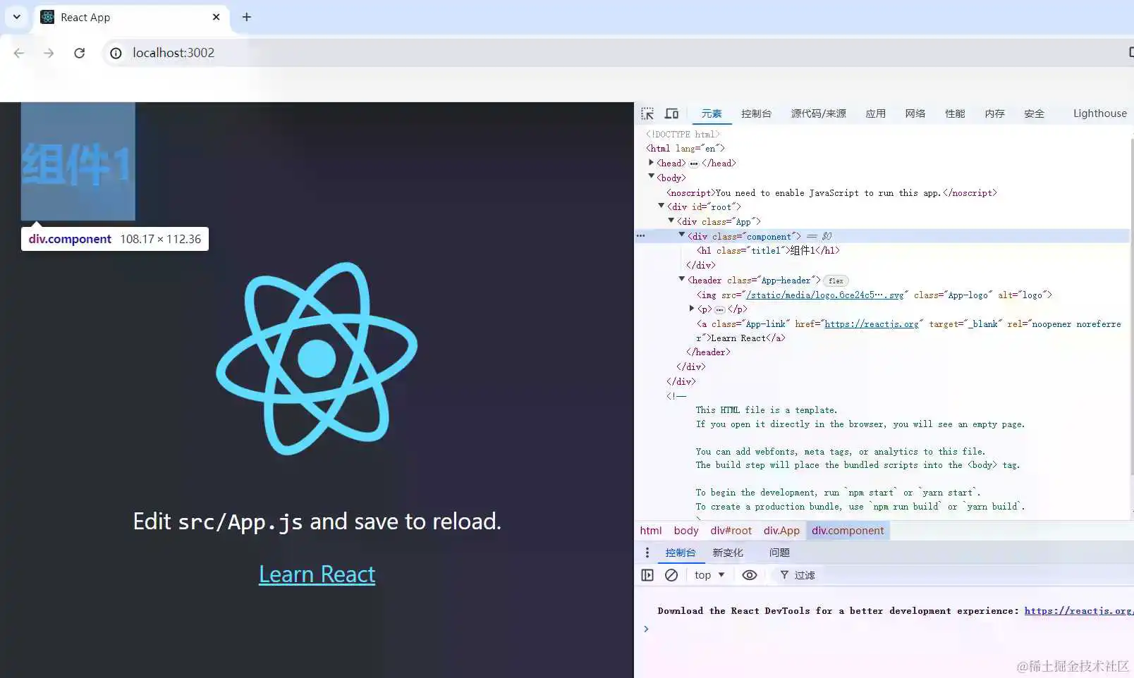Collapse the body element node

pyautogui.click(x=651, y=177)
